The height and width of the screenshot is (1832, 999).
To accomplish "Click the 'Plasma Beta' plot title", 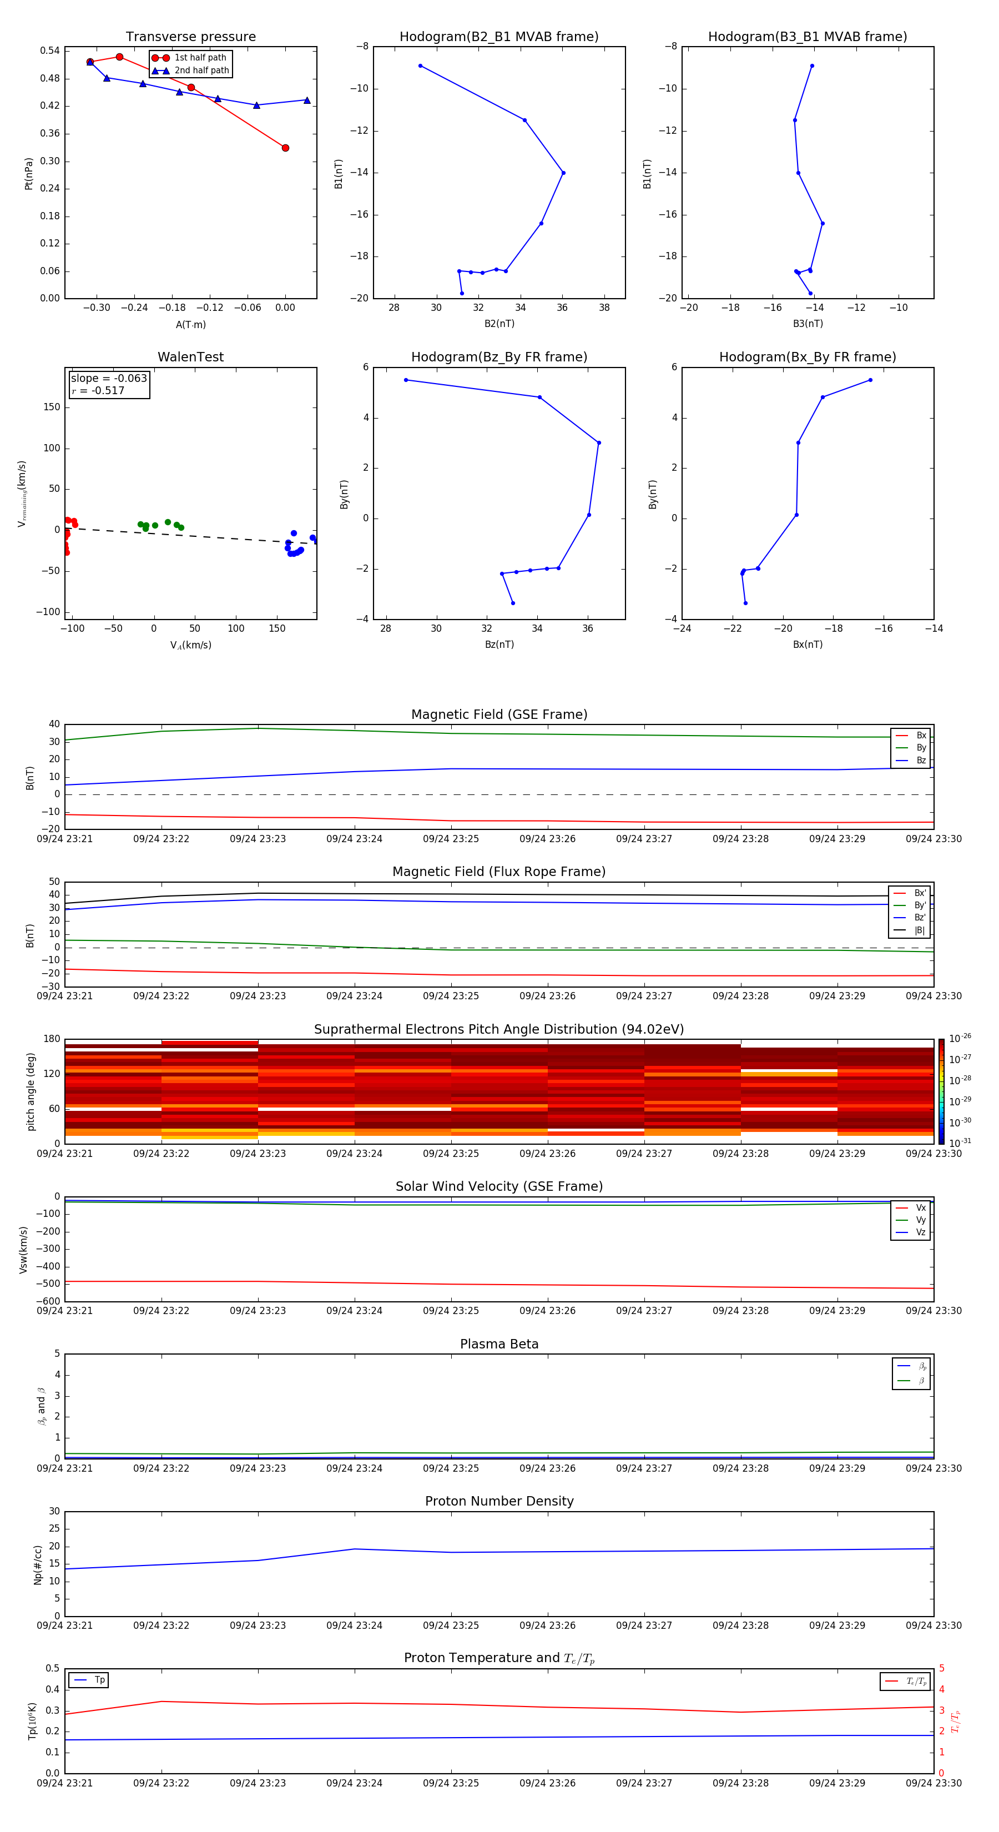I will coord(499,1344).
